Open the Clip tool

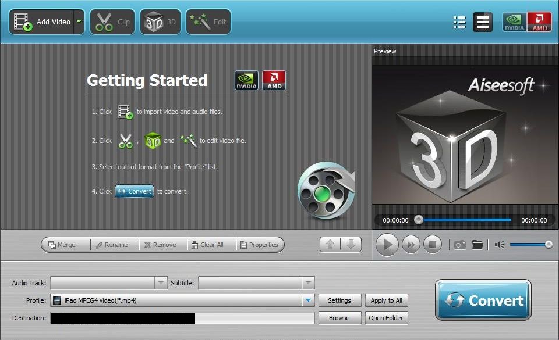pos(112,22)
